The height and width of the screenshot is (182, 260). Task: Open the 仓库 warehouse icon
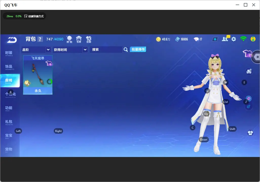click(79, 39)
